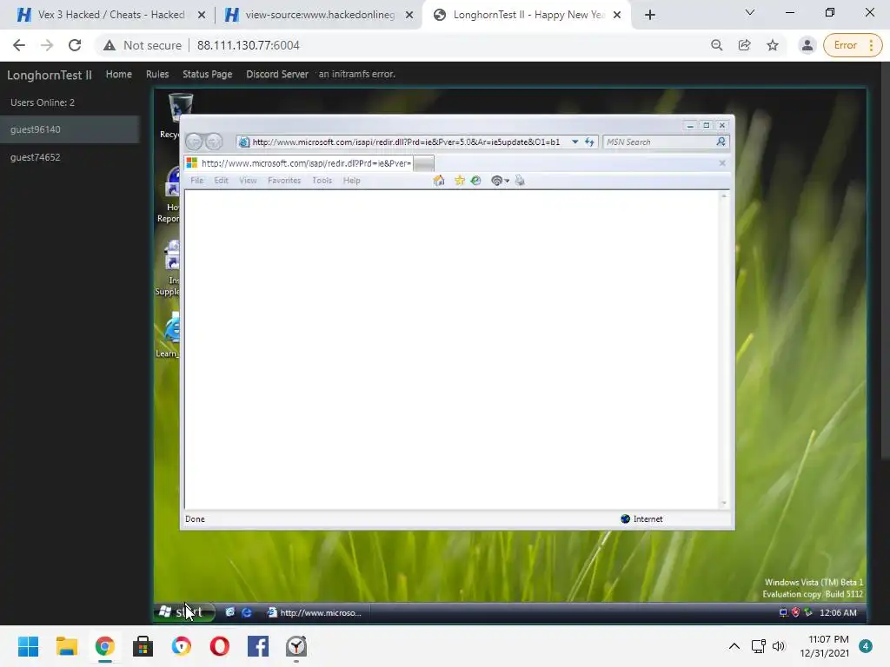Click Show Desktop quick launch icon
The image size is (890, 667).
[x=229, y=612]
